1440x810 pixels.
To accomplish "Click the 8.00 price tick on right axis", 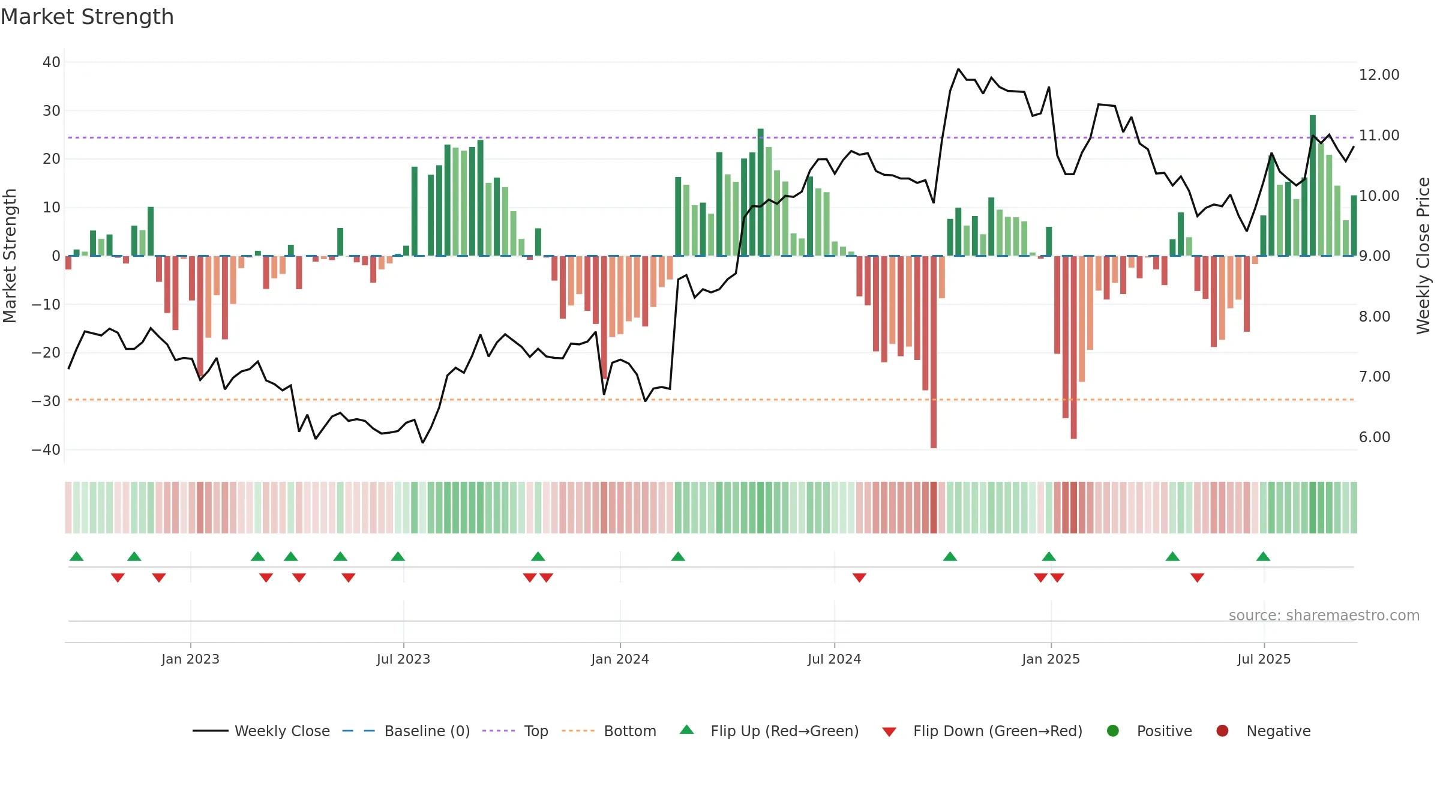I will click(x=1375, y=317).
